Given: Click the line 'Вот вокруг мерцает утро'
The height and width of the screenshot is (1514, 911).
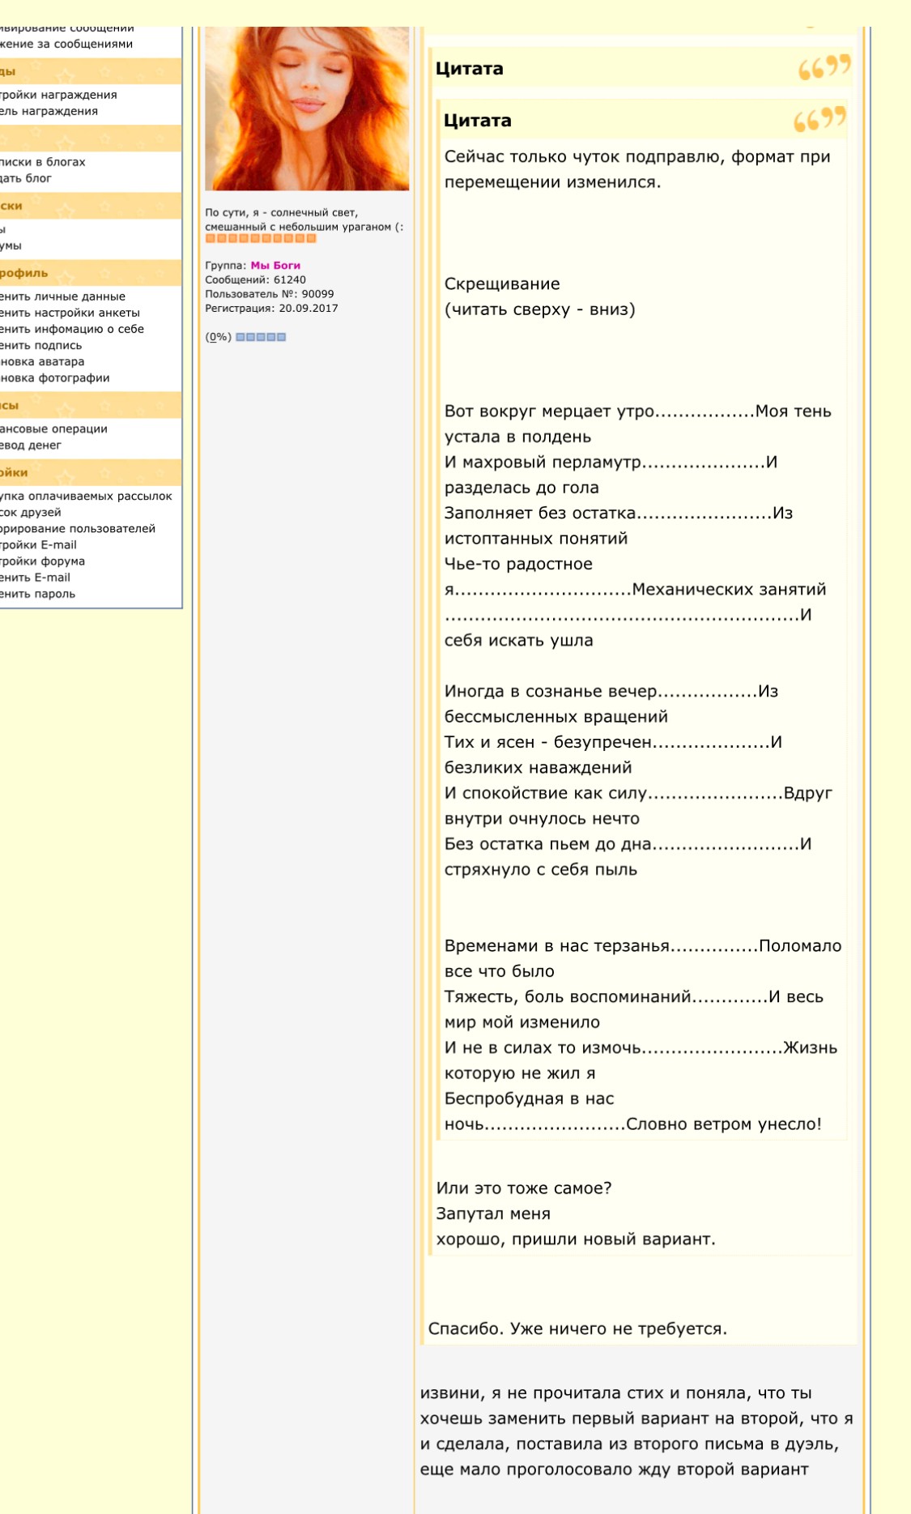Looking at the screenshot, I should (x=549, y=411).
